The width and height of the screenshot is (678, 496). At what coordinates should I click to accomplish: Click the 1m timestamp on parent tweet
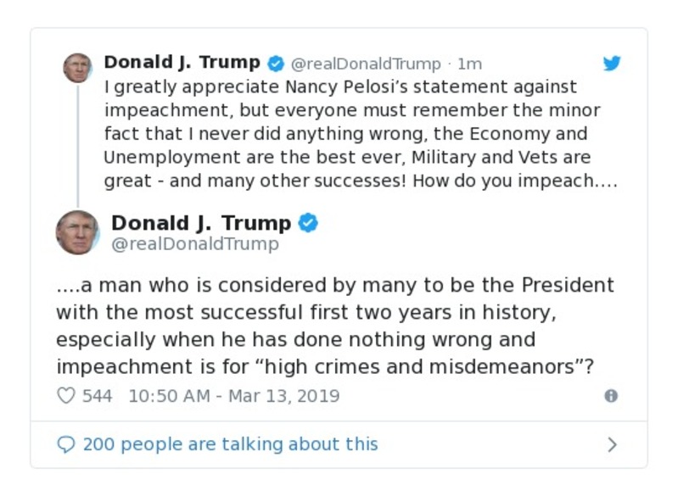click(469, 64)
